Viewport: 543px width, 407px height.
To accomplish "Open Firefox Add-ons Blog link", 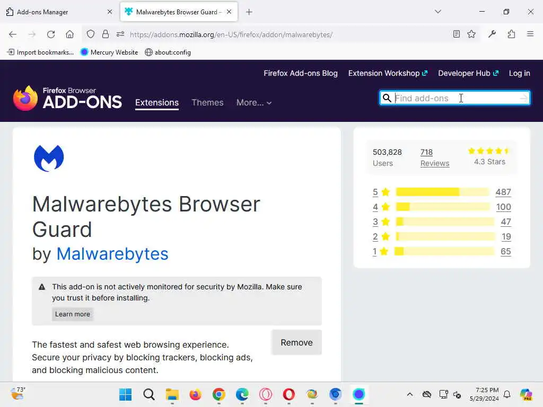I will pyautogui.click(x=301, y=73).
